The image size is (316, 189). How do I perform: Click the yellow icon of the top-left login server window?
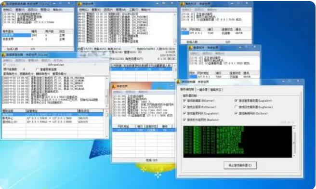(x=4, y=4)
